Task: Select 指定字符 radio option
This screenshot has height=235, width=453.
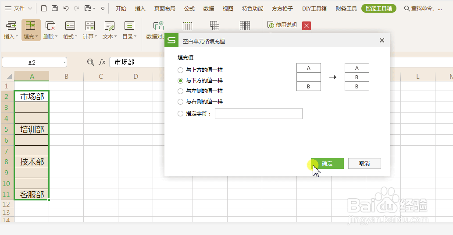Action: click(x=180, y=114)
